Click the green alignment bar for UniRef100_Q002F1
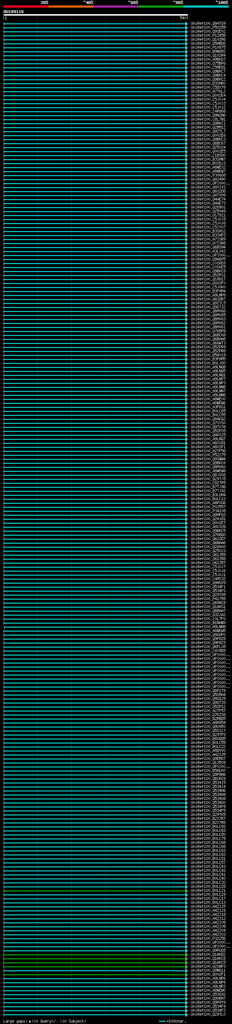The height and width of the screenshot is (1024, 232). click(95, 974)
